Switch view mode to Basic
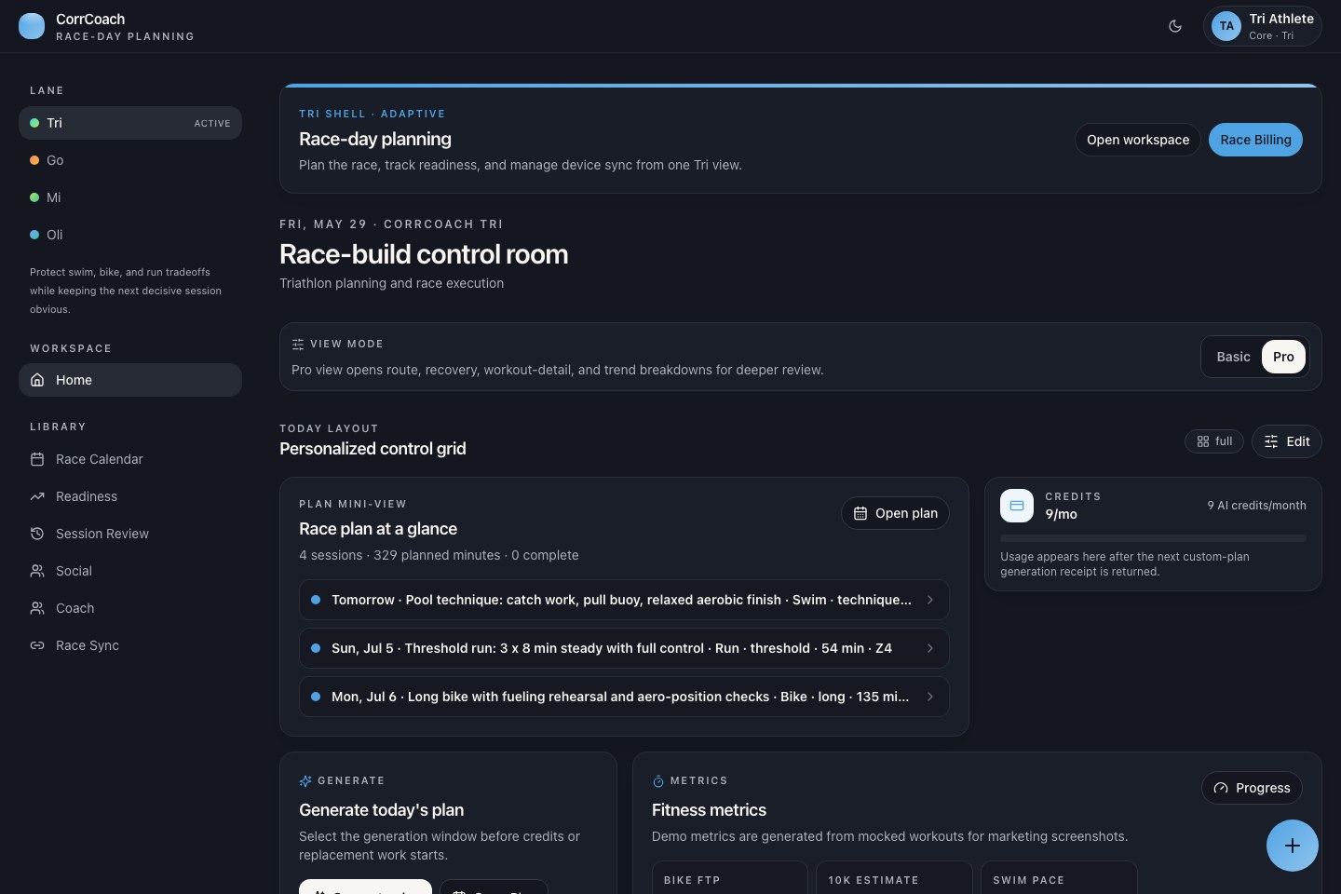This screenshot has width=1341, height=894. pyautogui.click(x=1233, y=357)
